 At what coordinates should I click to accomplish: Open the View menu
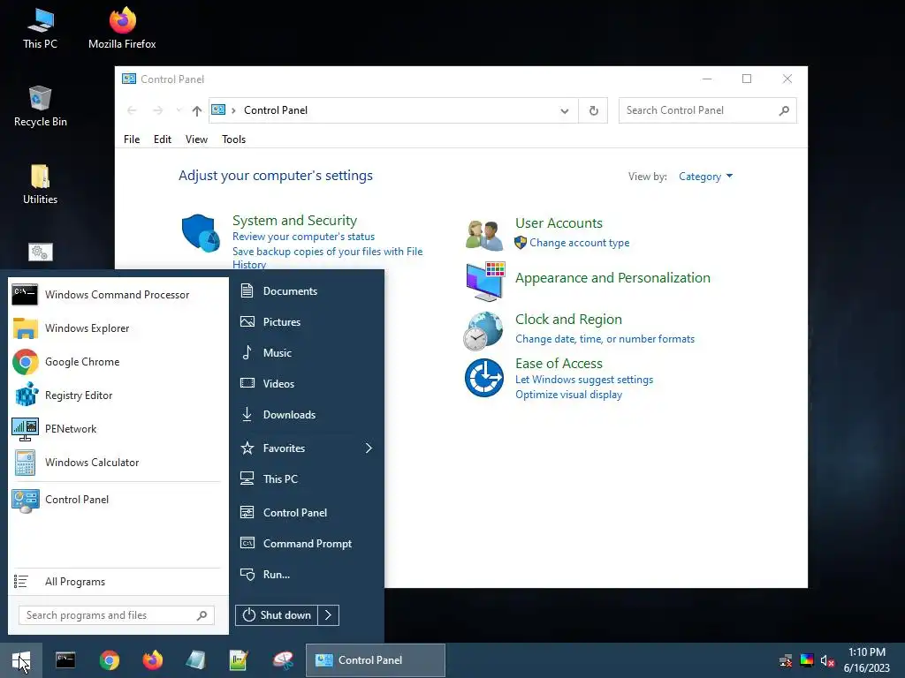tap(196, 139)
